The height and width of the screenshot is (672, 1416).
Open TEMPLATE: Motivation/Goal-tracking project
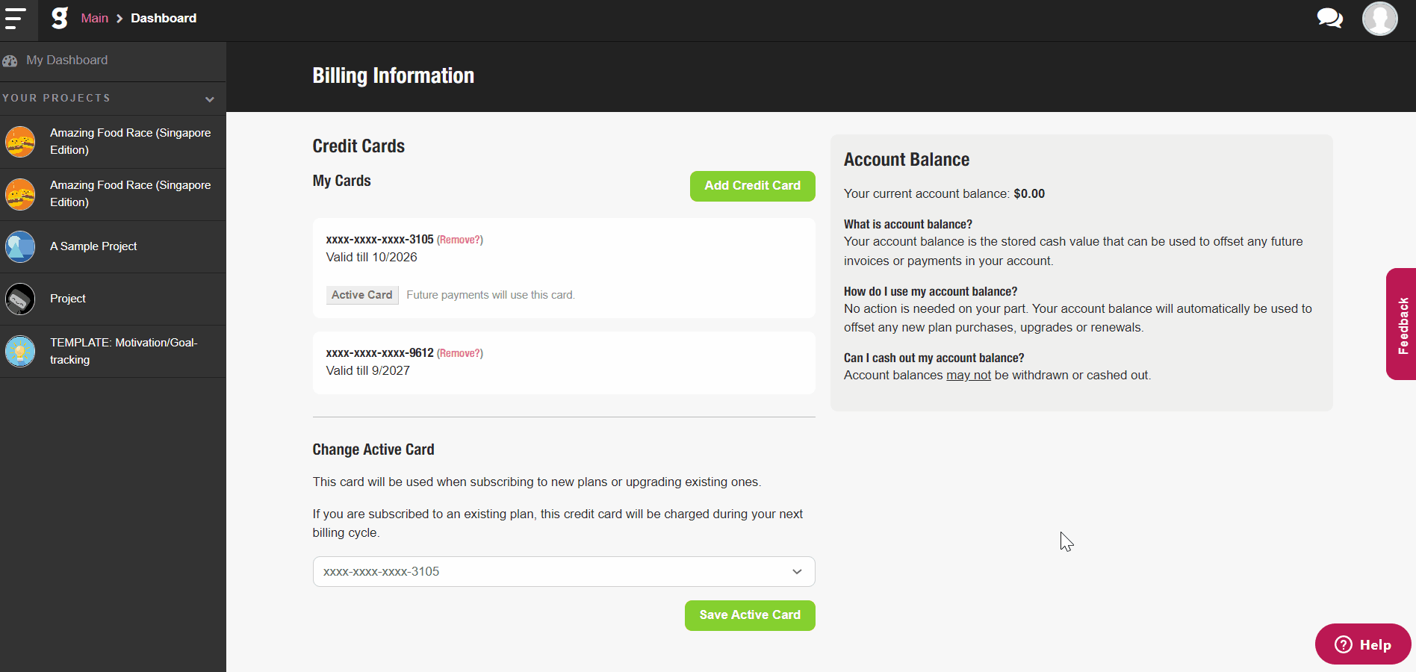click(113, 351)
